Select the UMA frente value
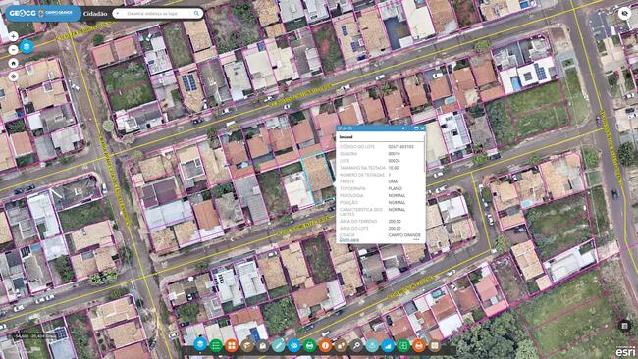Viewport: 638px width, 359px height. tap(393, 181)
